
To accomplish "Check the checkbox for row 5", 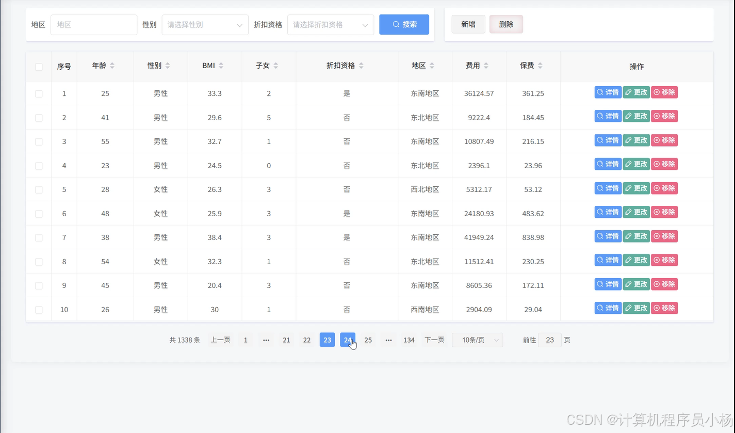I will 39,189.
